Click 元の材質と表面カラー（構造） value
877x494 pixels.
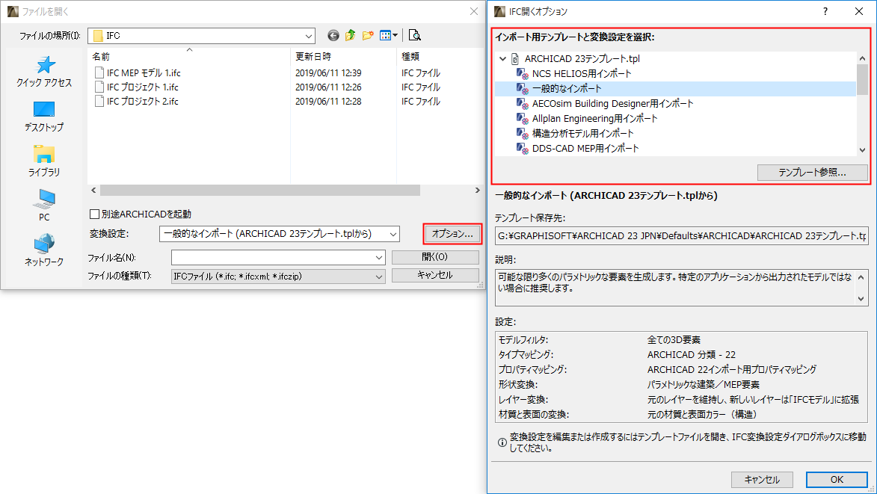tap(702, 415)
